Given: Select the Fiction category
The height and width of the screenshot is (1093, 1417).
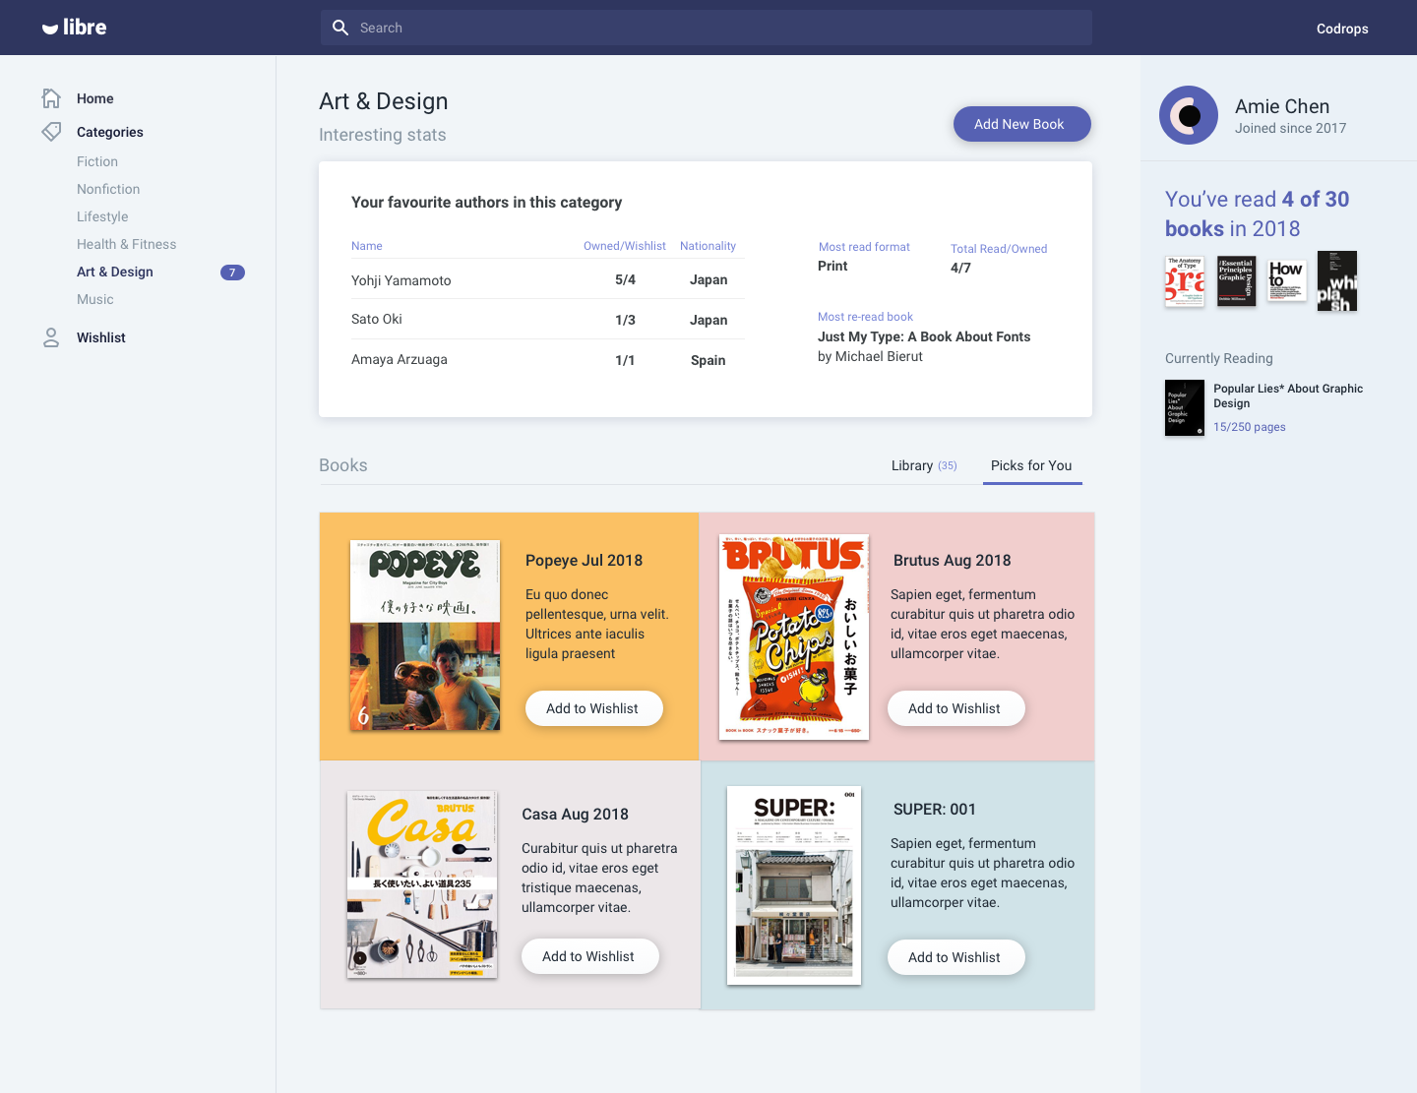Looking at the screenshot, I should point(97,161).
